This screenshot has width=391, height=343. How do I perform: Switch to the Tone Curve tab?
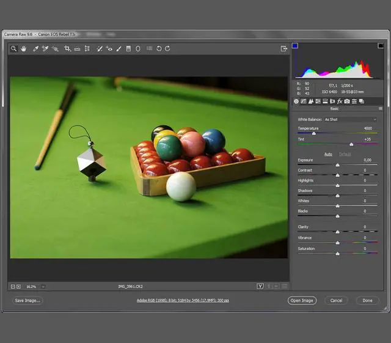tap(304, 101)
